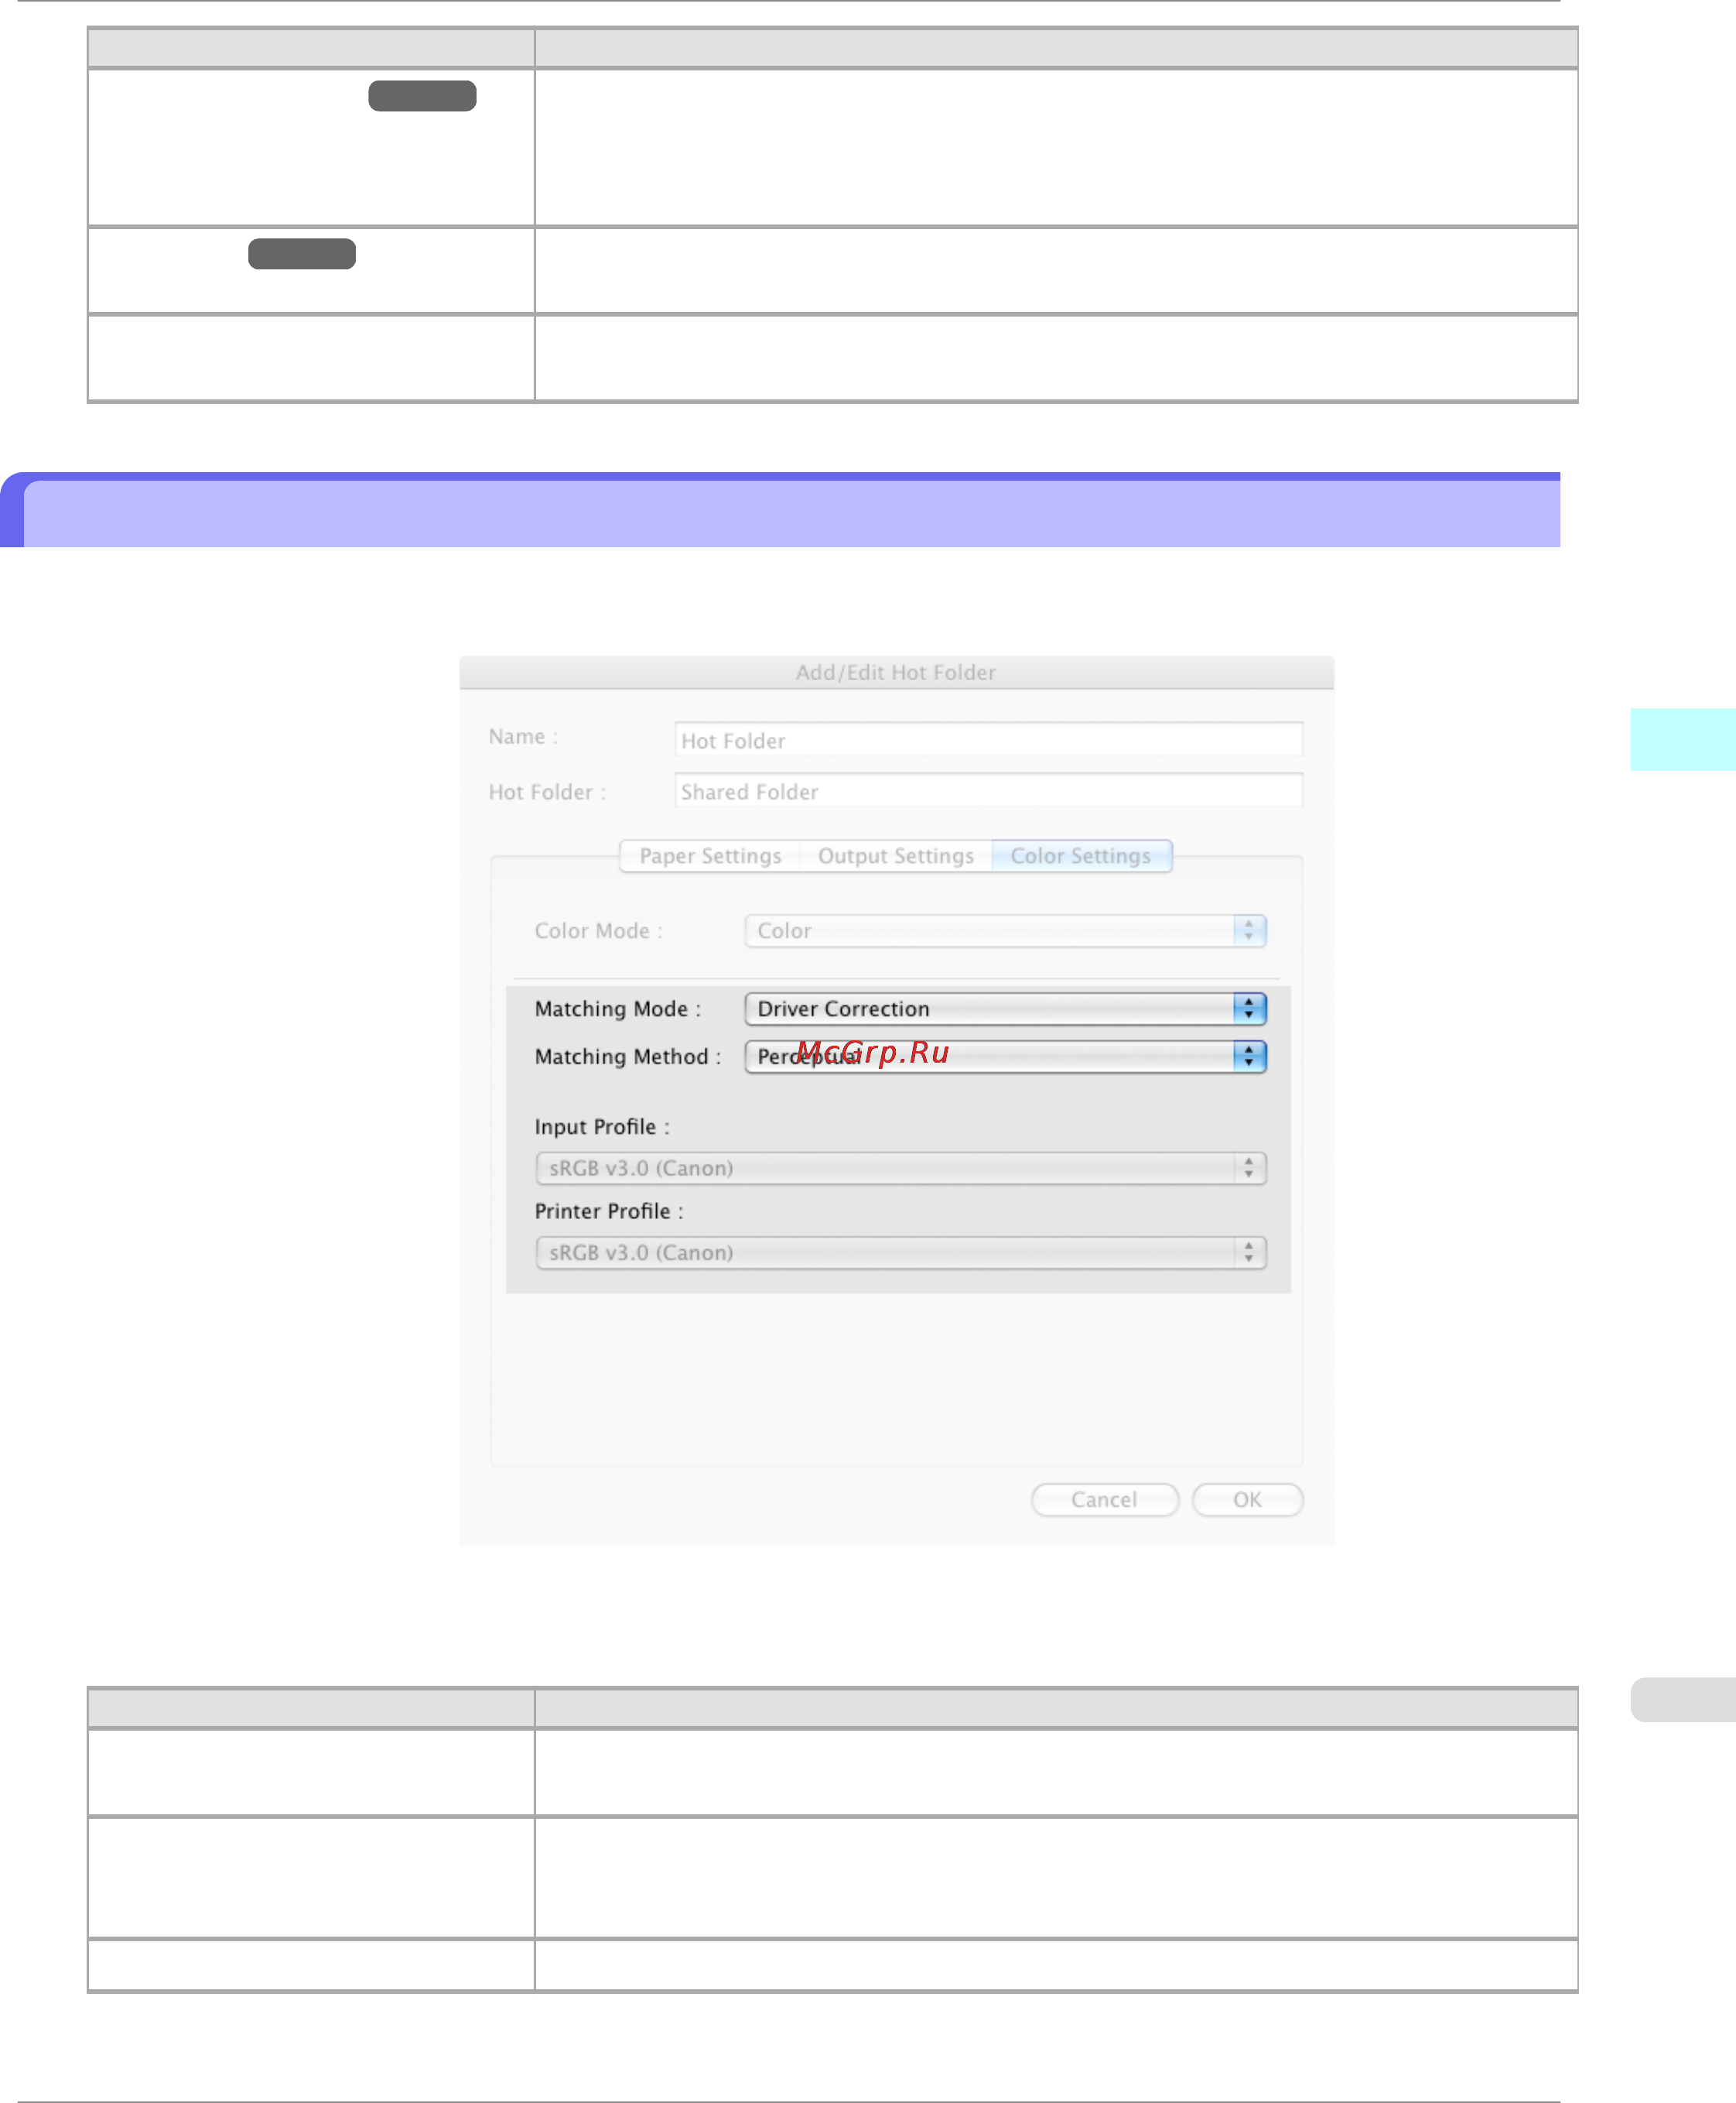Image resolution: width=1736 pixels, height=2103 pixels.
Task: Switch to the Output Settings tab
Action: coord(896,856)
